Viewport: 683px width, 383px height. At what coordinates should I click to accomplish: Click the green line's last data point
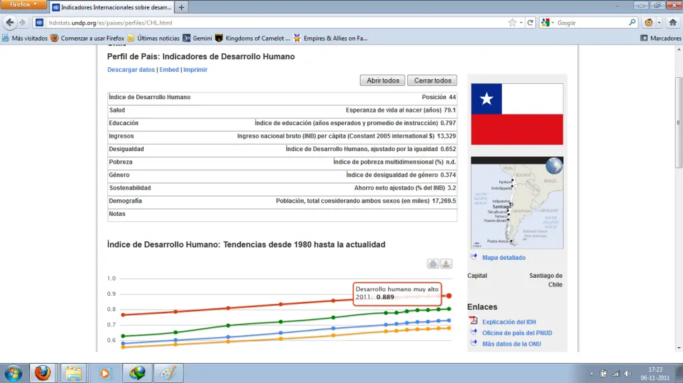(x=449, y=308)
